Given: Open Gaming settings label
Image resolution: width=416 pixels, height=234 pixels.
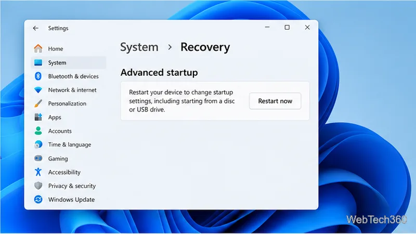Looking at the screenshot, I should 58,159.
